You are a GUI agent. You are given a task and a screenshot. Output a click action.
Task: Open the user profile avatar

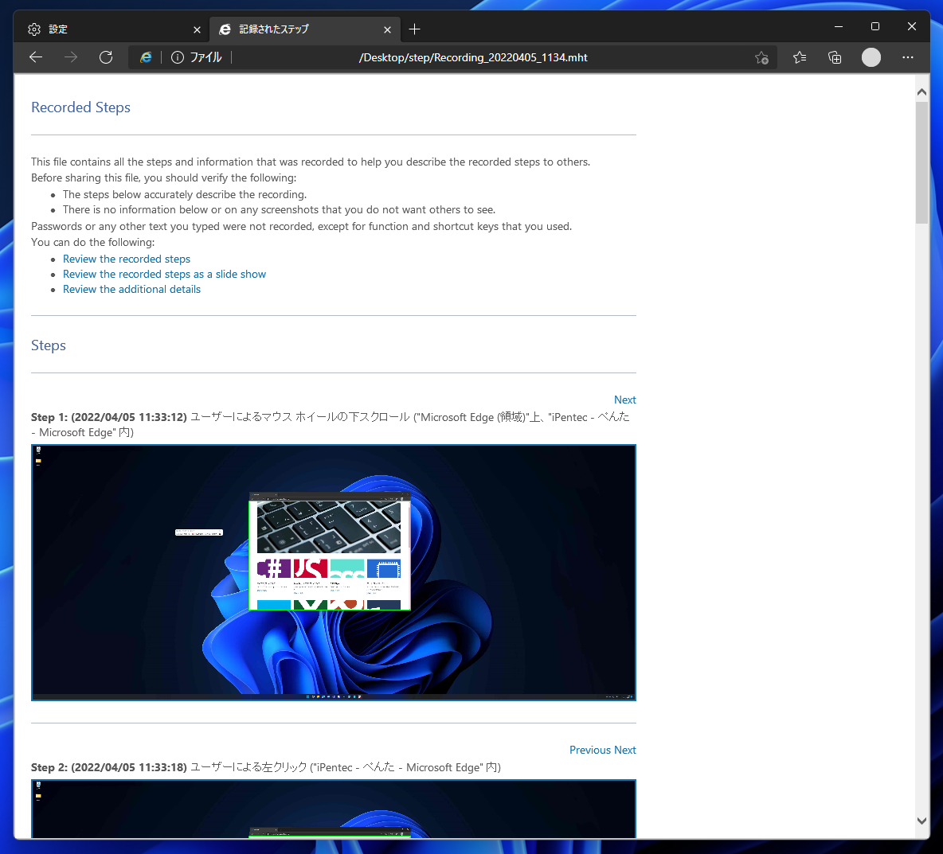pyautogui.click(x=871, y=57)
